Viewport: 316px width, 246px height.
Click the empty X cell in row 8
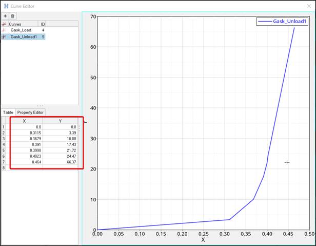pyautogui.click(x=25, y=168)
